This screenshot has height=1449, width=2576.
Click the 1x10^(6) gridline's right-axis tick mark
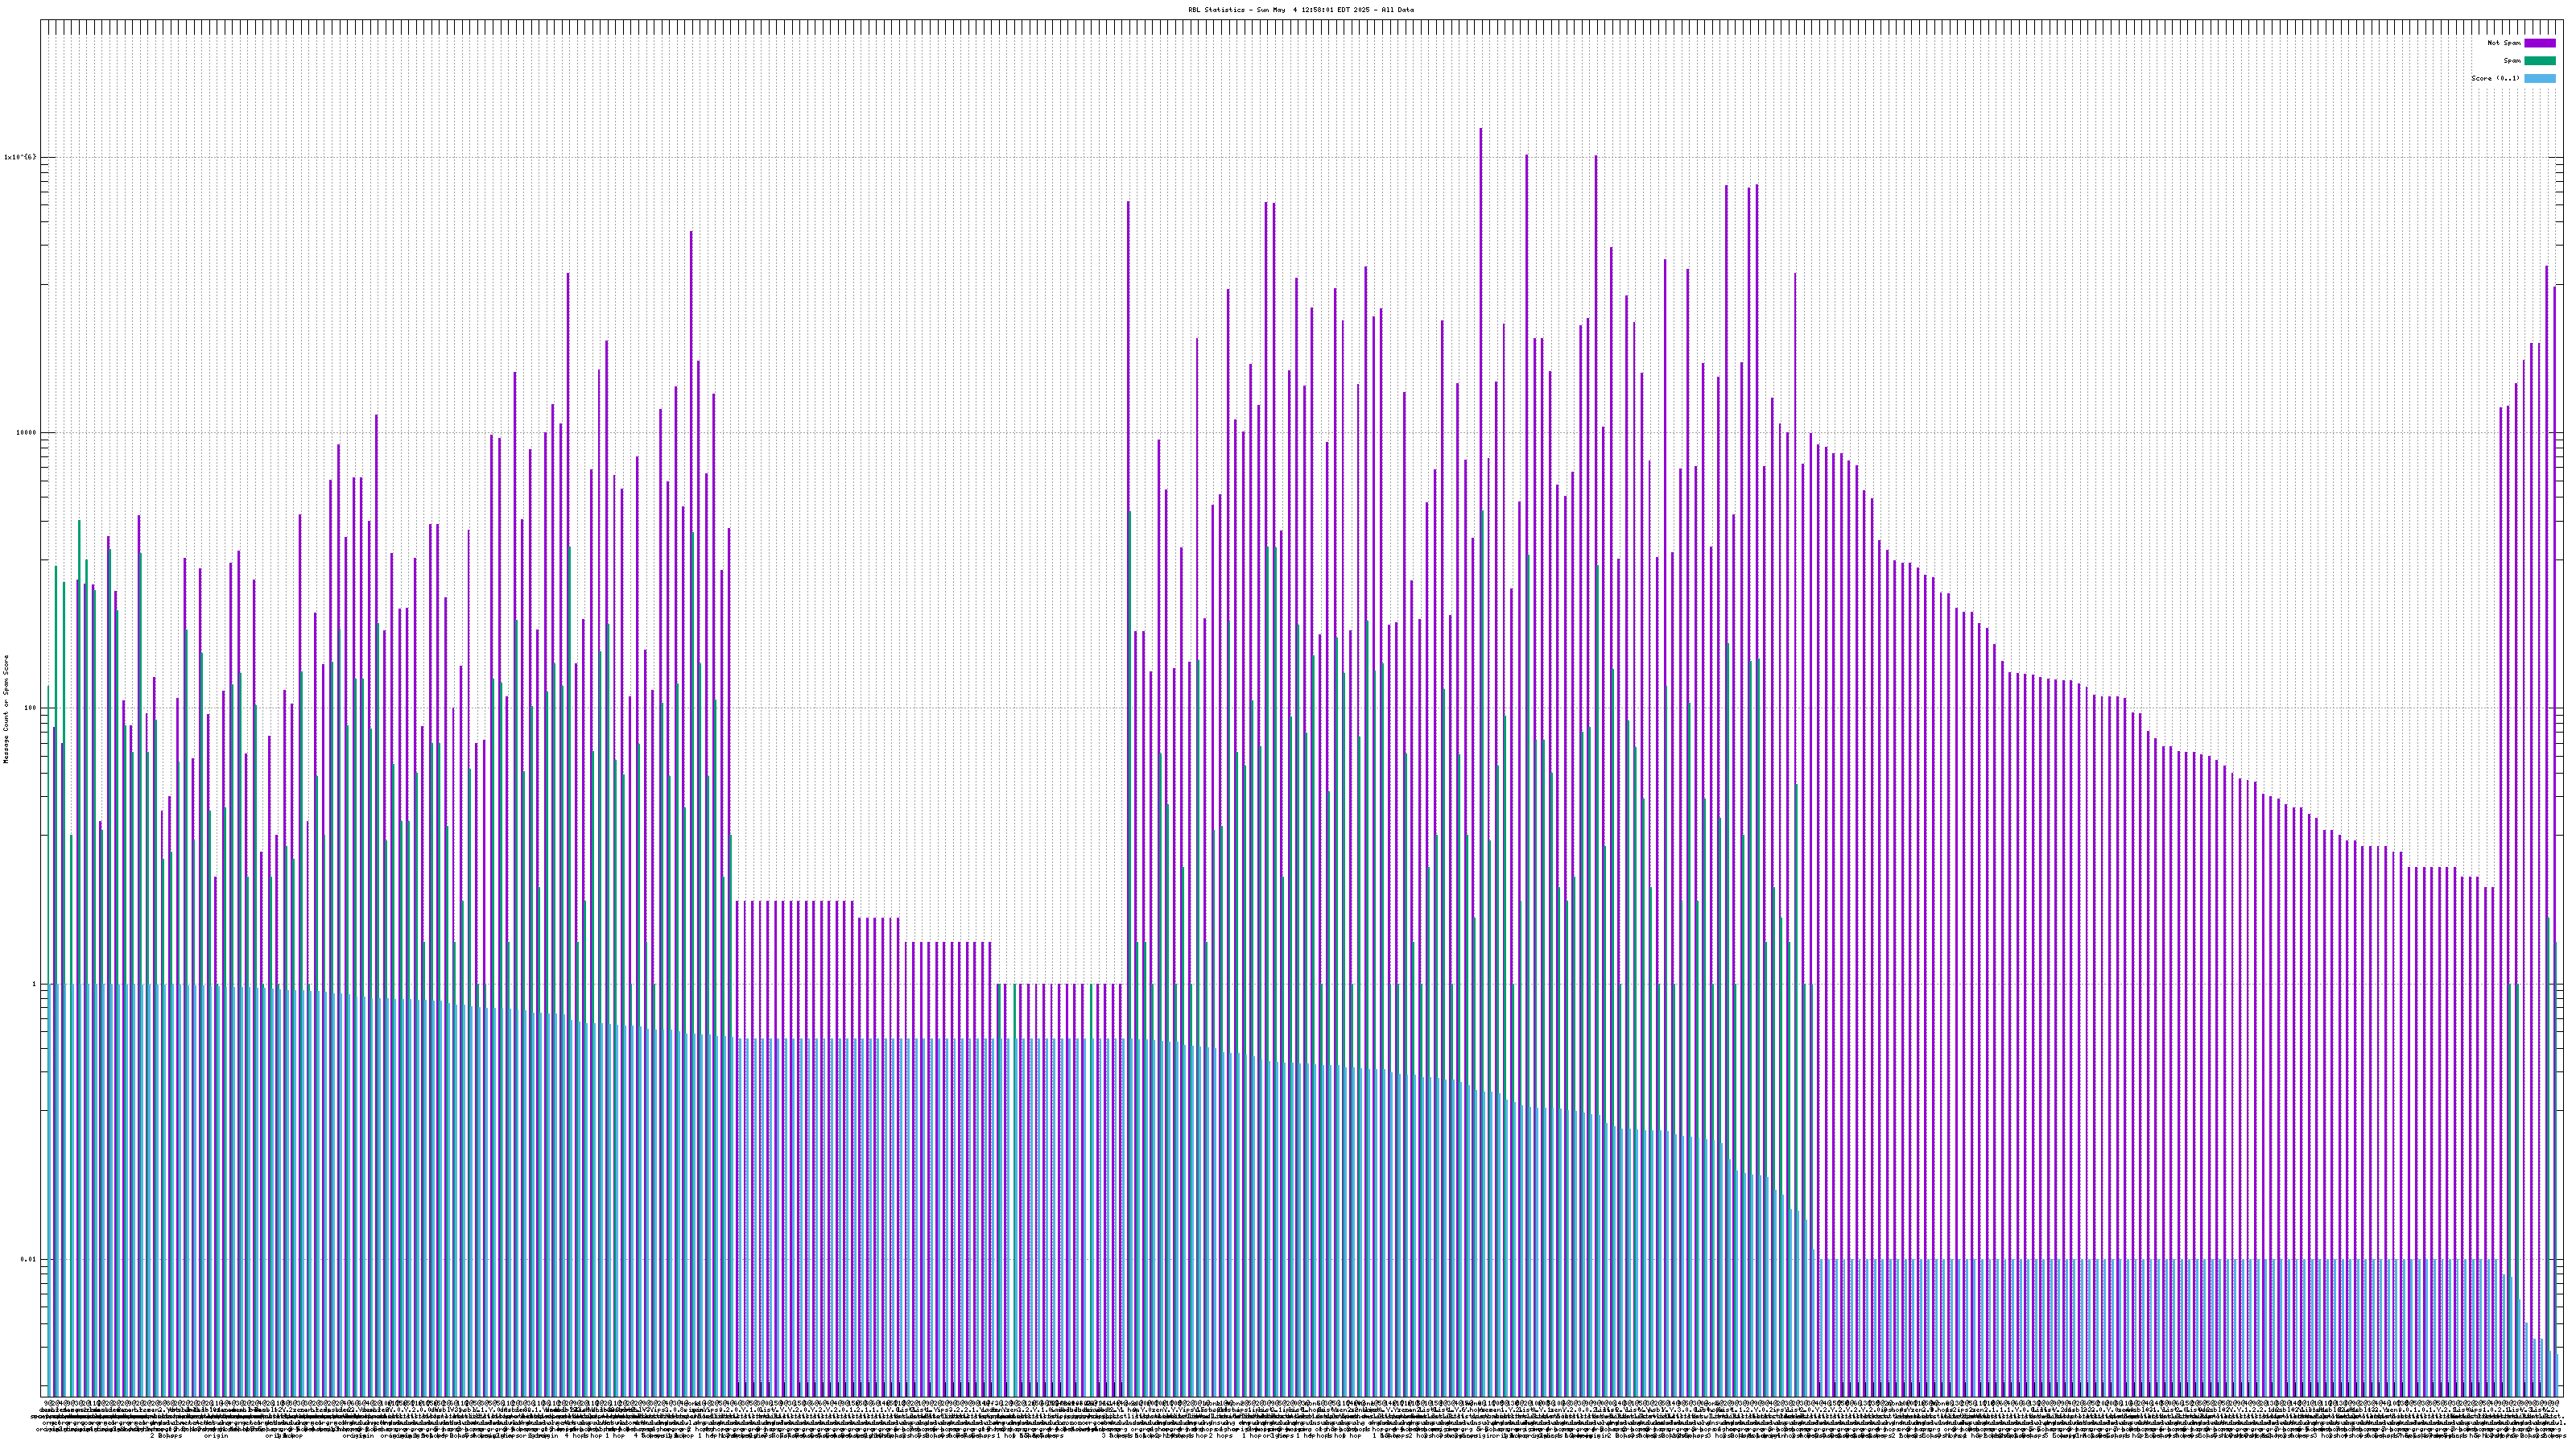tap(2557, 157)
